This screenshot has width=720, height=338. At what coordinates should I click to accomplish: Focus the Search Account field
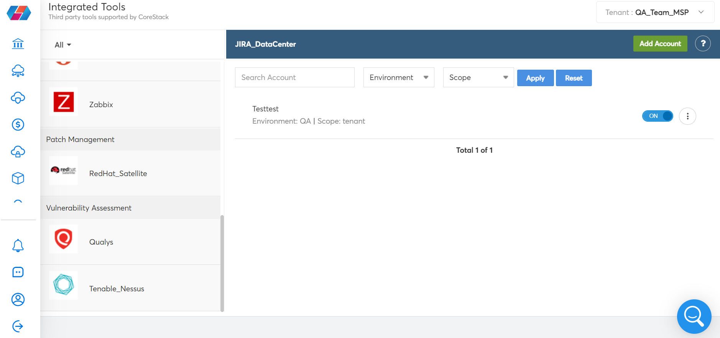tap(295, 77)
